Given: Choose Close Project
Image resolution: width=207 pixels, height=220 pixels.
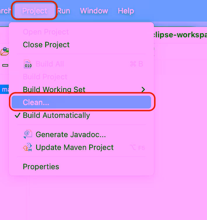Looking at the screenshot, I should [46, 45].
